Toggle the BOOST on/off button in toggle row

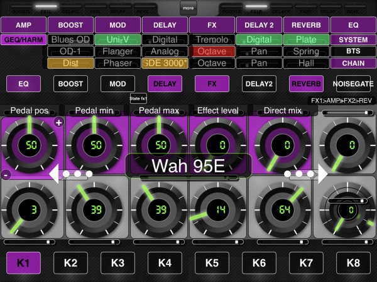pyautogui.click(x=70, y=84)
